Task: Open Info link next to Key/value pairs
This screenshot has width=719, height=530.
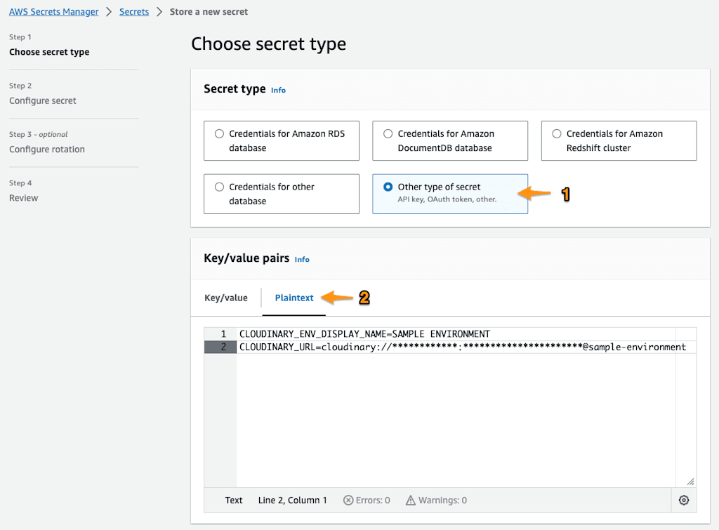Action: (x=302, y=260)
